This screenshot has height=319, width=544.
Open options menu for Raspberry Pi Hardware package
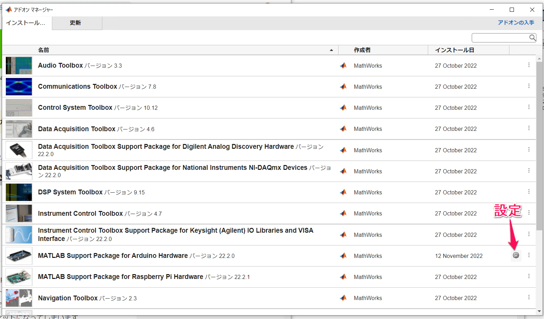529,276
